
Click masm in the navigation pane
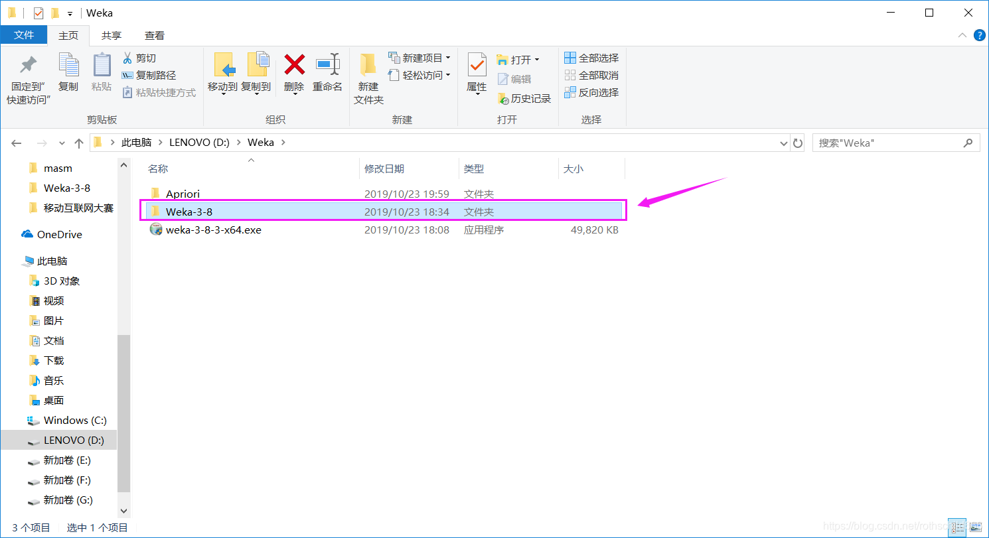tap(58, 168)
